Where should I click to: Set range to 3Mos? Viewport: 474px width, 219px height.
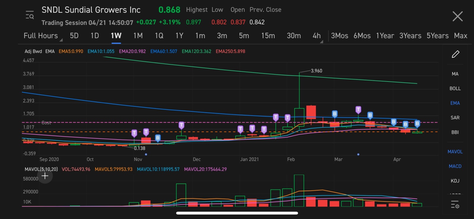coord(340,36)
